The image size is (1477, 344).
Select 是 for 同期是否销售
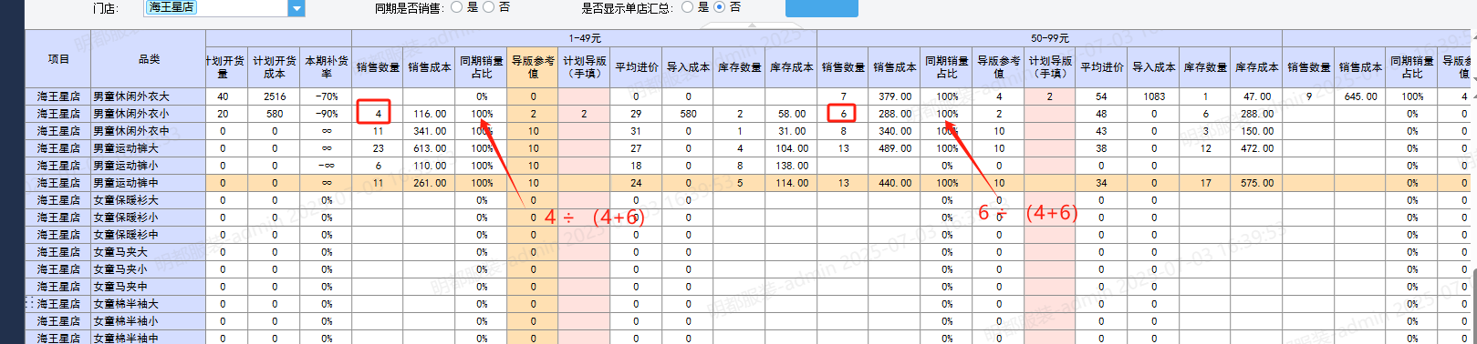click(x=456, y=7)
